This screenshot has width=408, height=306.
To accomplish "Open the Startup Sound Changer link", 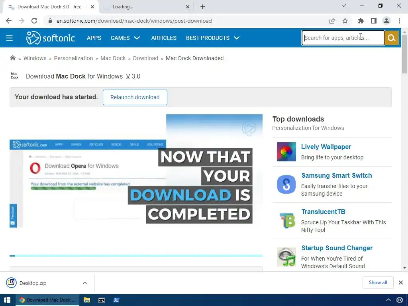I will click(x=337, y=248).
